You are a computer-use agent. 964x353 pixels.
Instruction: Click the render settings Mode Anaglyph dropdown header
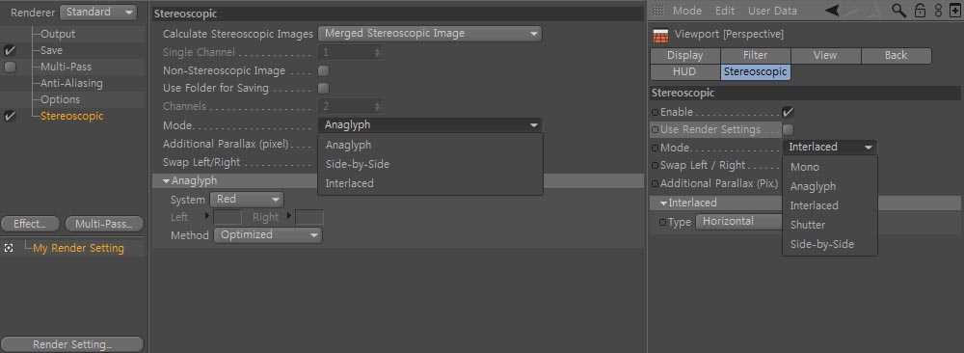click(x=430, y=124)
